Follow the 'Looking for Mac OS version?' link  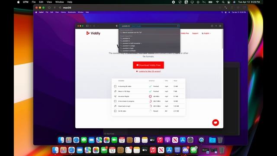click(x=150, y=71)
